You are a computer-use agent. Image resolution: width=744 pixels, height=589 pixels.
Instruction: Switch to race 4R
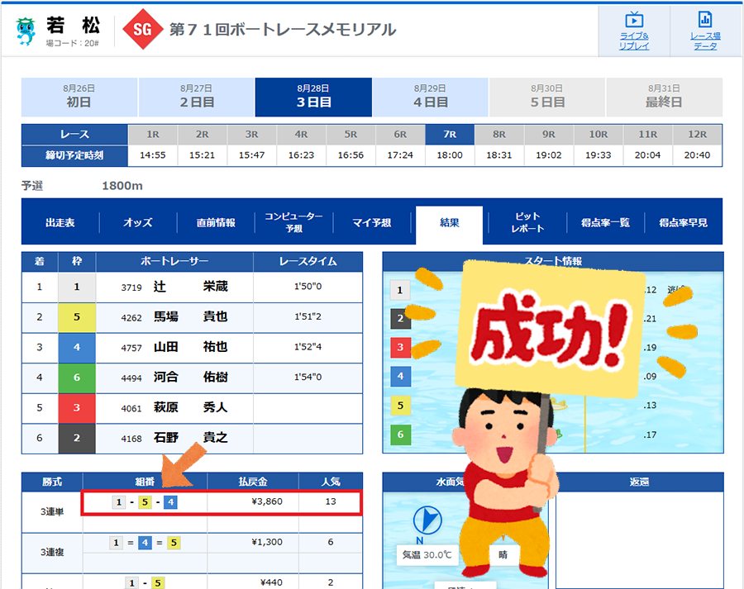(x=301, y=135)
